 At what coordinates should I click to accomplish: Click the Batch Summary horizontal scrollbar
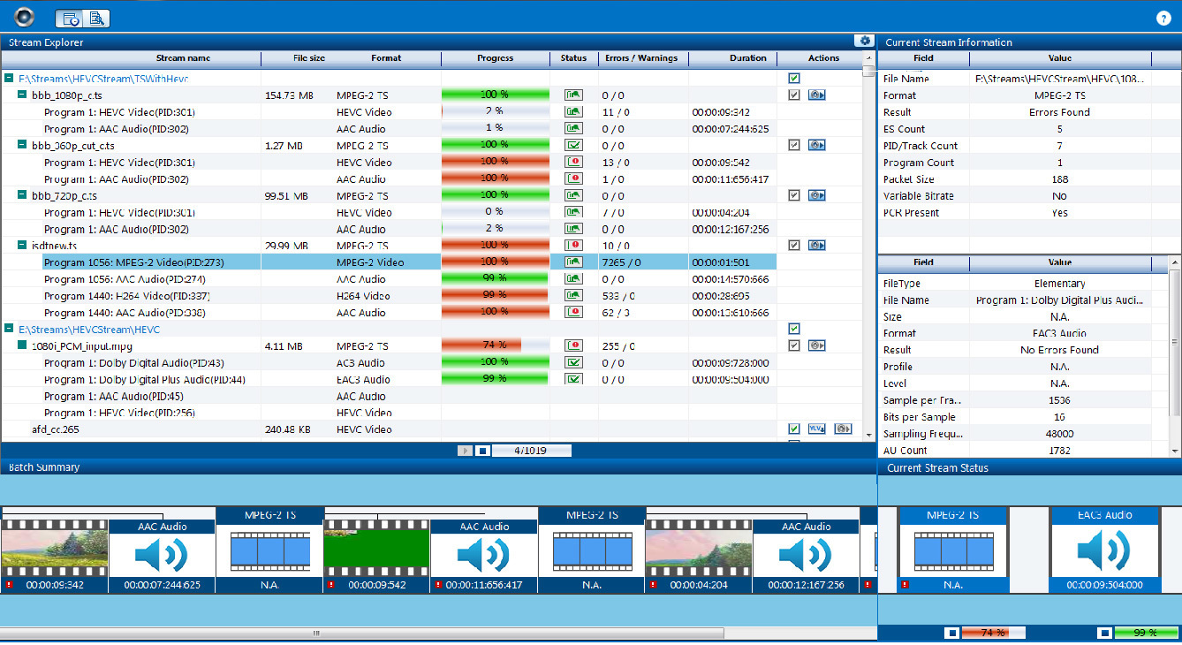[362, 633]
